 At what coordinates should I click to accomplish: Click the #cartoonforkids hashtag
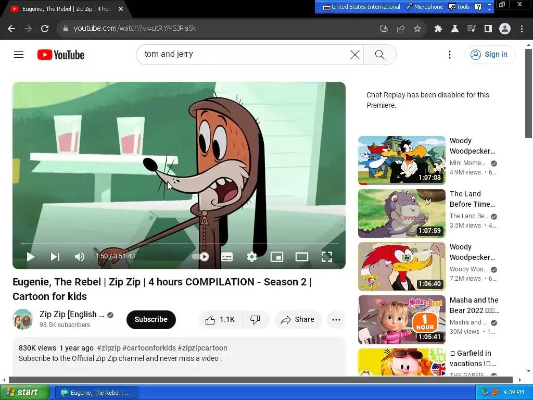[x=149, y=348]
